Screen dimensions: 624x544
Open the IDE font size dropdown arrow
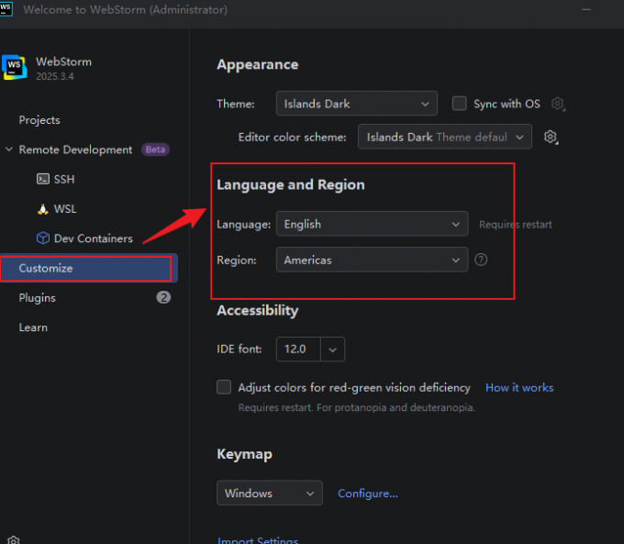pos(333,350)
